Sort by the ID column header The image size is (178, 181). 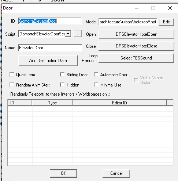20,103
